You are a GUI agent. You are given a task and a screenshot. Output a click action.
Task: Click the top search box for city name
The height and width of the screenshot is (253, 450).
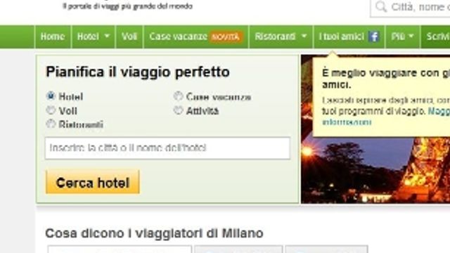pos(411,7)
